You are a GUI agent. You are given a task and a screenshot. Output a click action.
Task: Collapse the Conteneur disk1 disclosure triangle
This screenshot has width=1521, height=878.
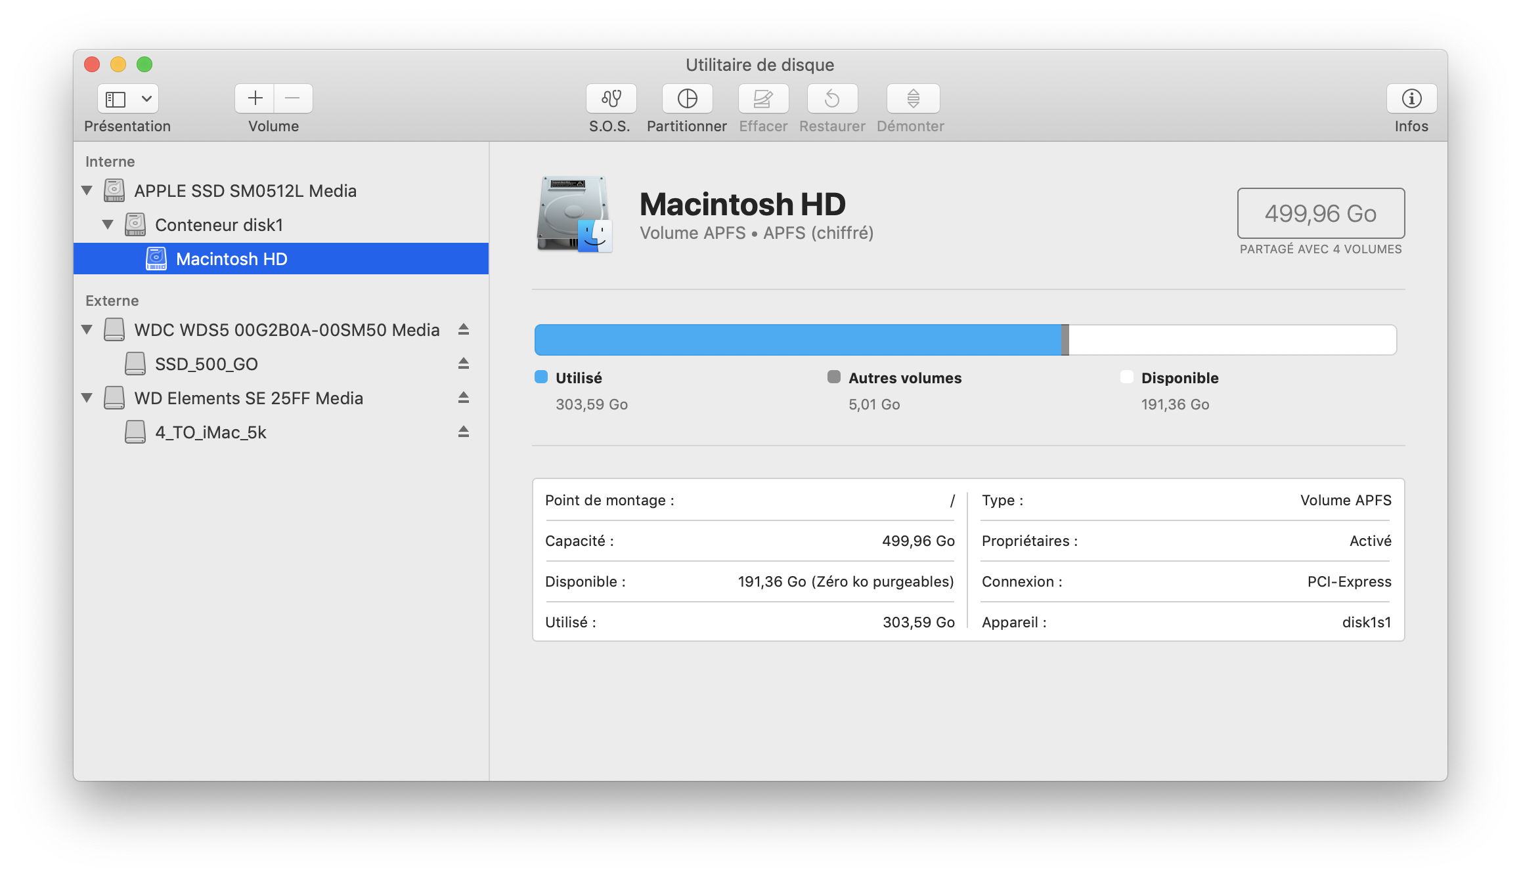[108, 224]
